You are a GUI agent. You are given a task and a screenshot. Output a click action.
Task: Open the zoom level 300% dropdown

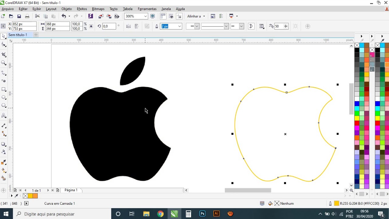pyautogui.click(x=146, y=16)
